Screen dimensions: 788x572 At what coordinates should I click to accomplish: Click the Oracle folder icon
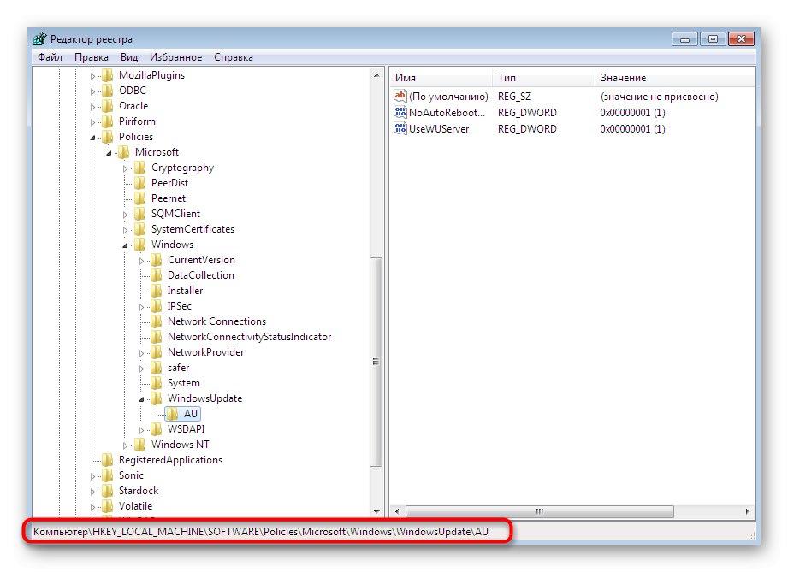click(107, 106)
